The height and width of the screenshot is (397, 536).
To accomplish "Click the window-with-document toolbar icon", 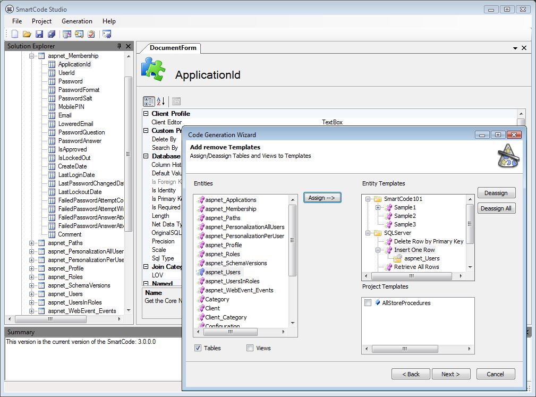I will click(67, 34).
